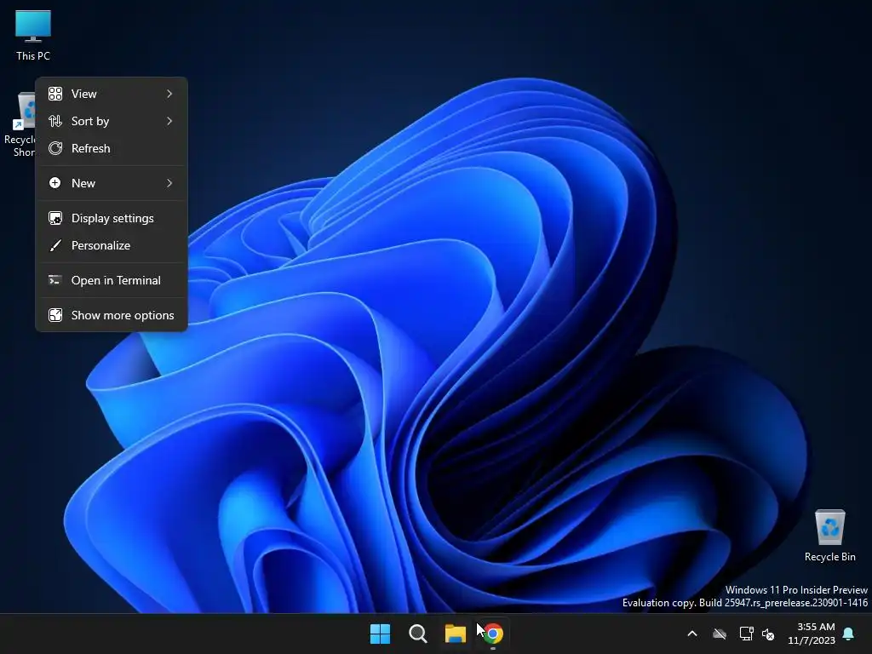872x654 pixels.
Task: Click the New plus icon
Action: point(55,183)
